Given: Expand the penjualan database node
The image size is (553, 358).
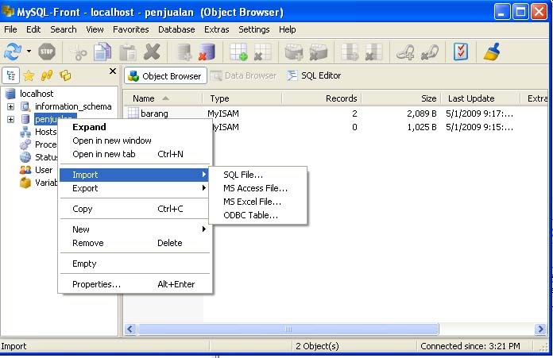Looking at the screenshot, I should [x=10, y=119].
